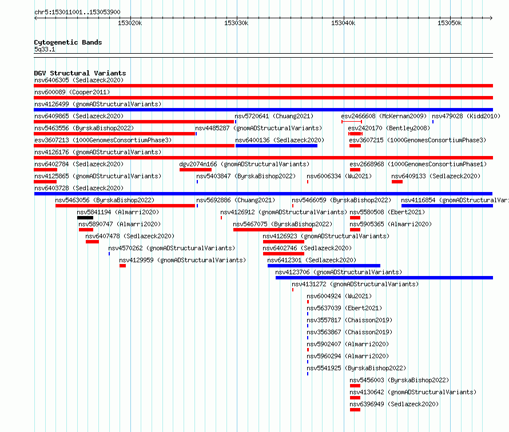The width and height of the screenshot is (509, 432).
Task: Open dgv2074n166 (gnomADStructuralVariants) label
Action: [x=244, y=164]
